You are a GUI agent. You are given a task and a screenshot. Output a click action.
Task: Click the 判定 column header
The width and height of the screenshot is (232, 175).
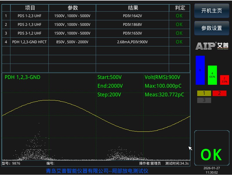[x=180, y=8]
